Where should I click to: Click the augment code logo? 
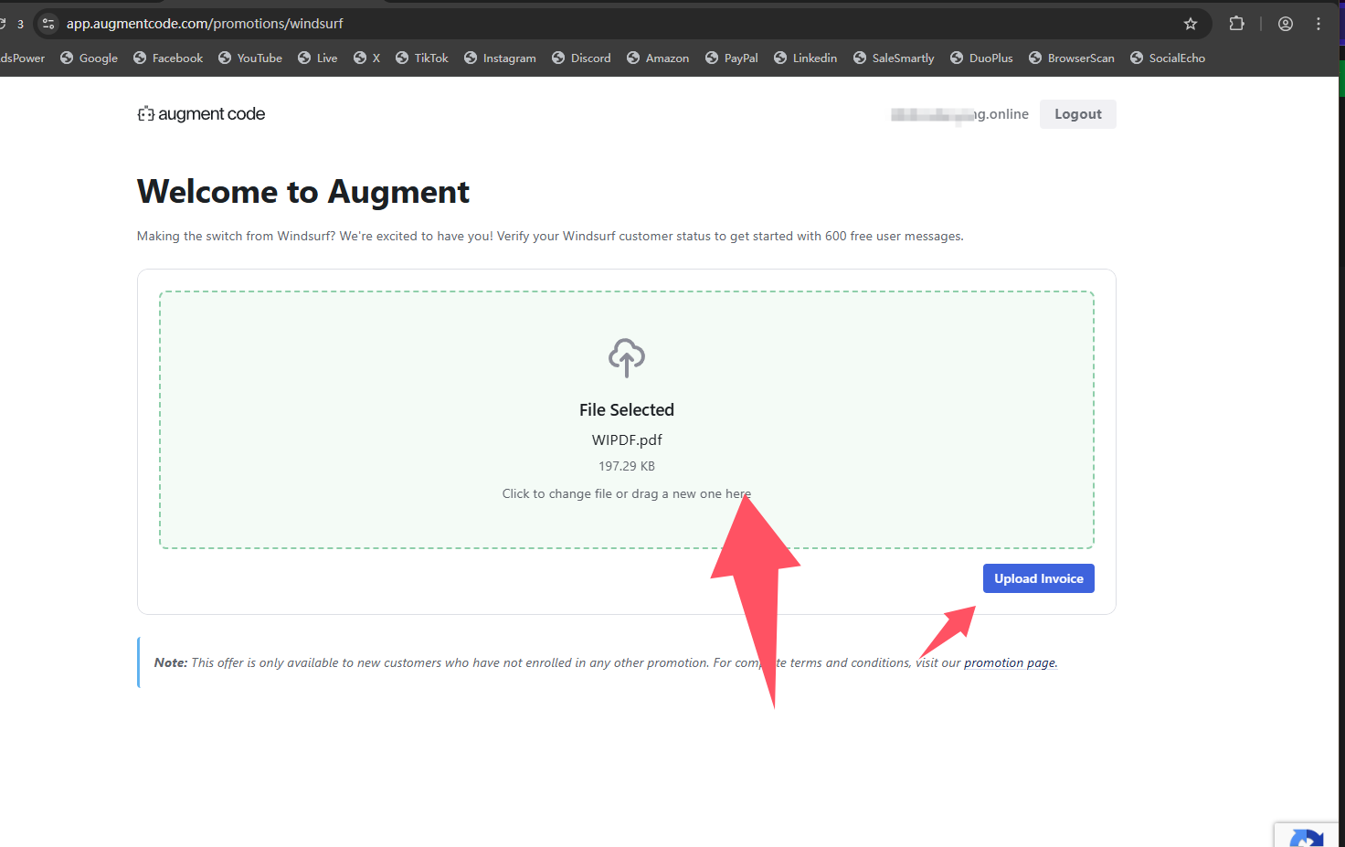coord(201,114)
